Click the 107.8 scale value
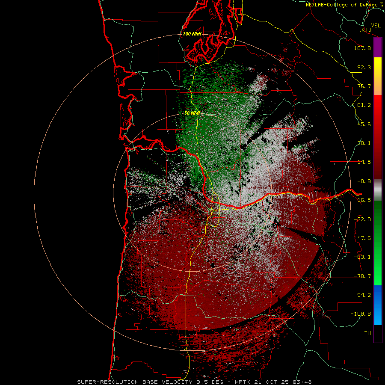The height and width of the screenshot is (385, 385). pyautogui.click(x=362, y=48)
